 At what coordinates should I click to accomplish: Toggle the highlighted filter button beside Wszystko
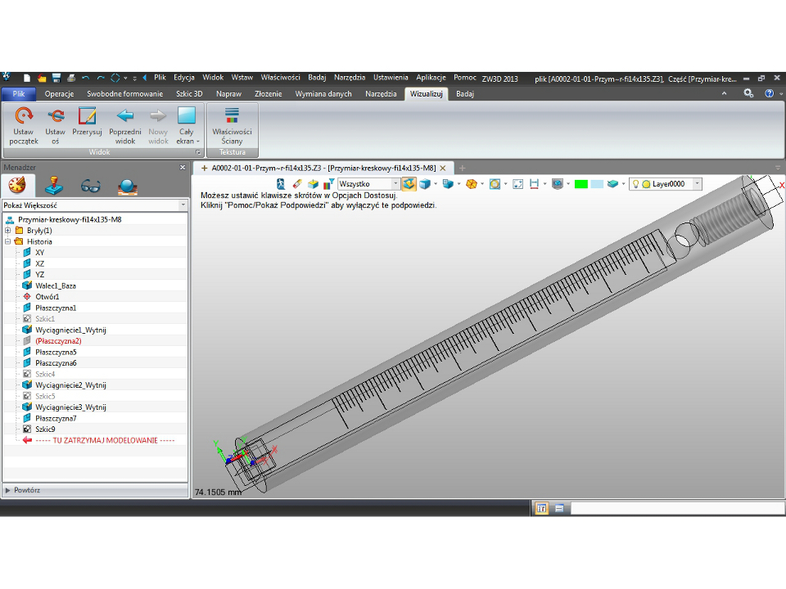409,184
